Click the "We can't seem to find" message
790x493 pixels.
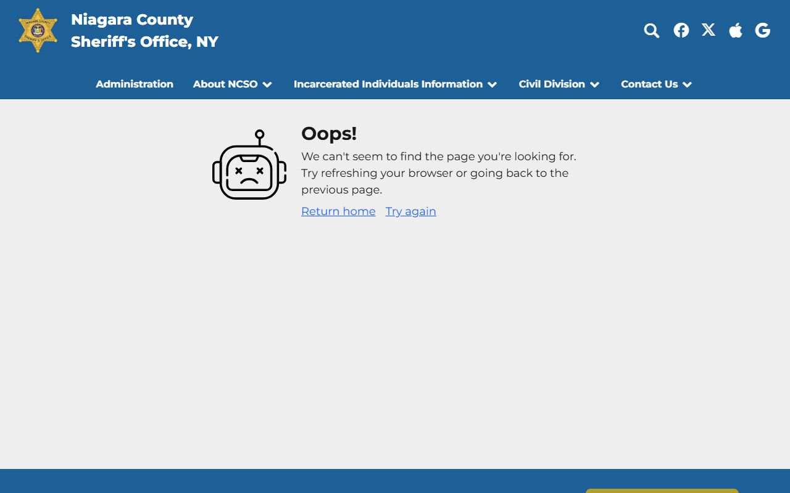439,173
